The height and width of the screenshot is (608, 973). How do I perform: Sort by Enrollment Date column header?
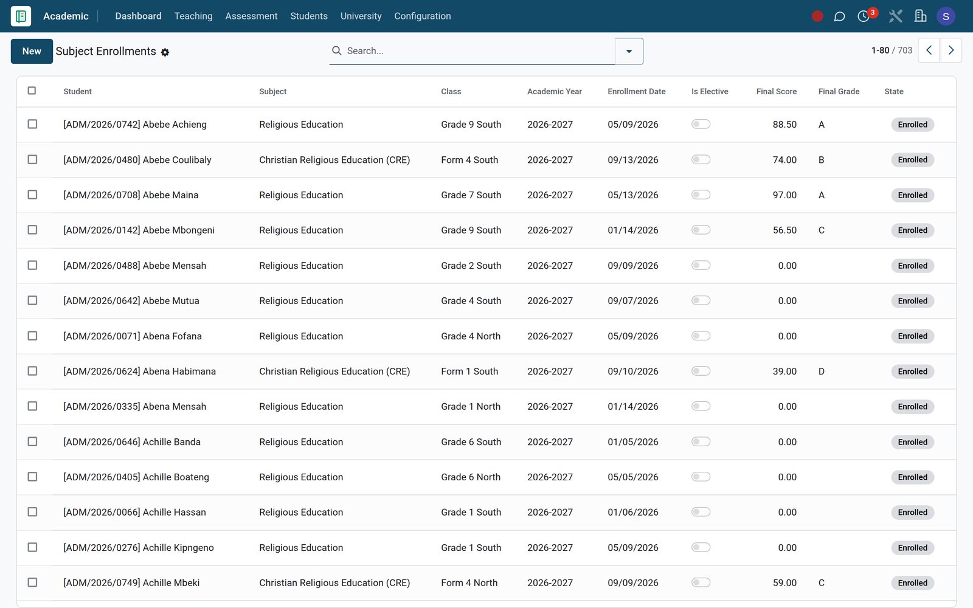(x=636, y=91)
